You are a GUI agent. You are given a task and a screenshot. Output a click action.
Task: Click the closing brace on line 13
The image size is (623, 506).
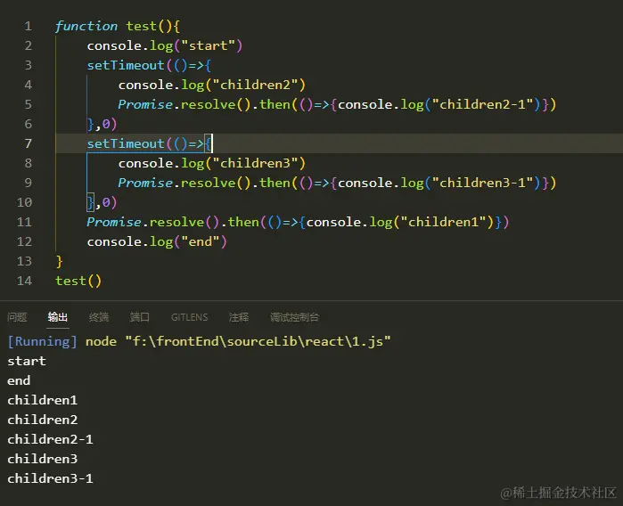(x=59, y=261)
